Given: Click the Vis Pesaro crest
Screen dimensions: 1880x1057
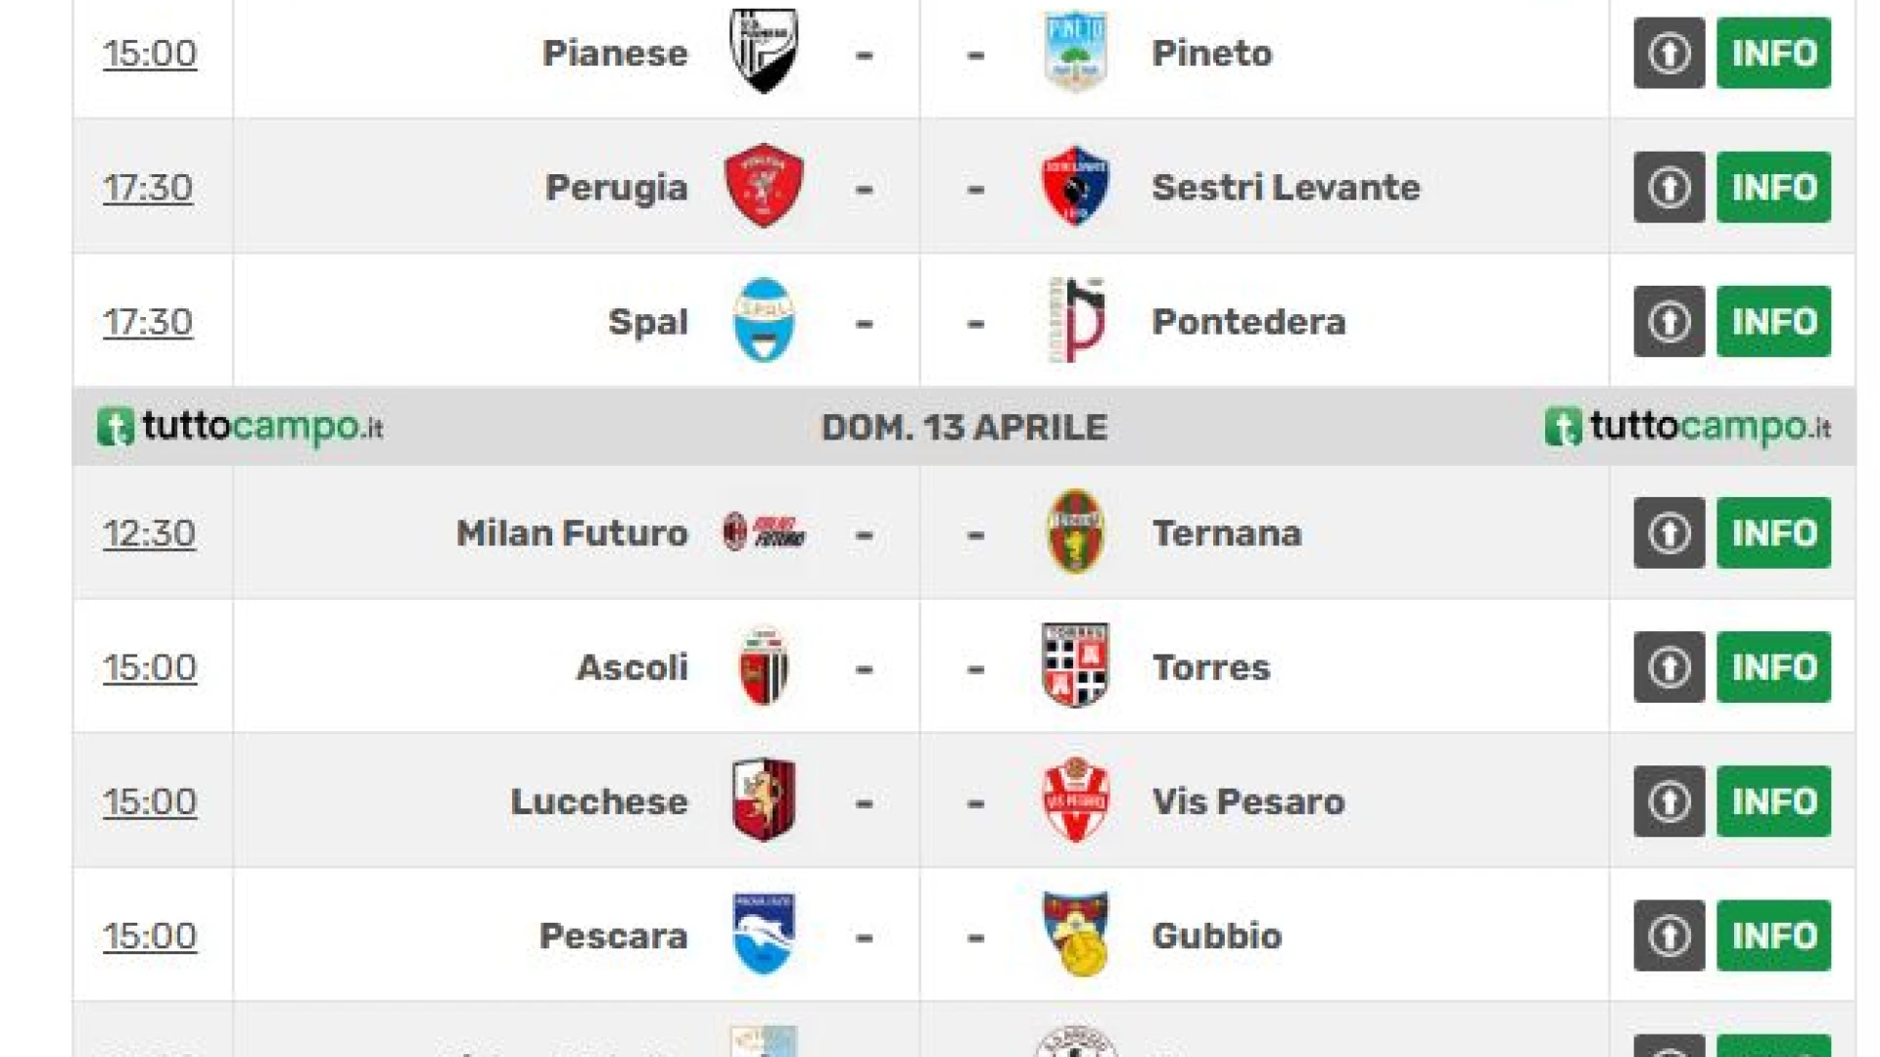Looking at the screenshot, I should [1075, 800].
